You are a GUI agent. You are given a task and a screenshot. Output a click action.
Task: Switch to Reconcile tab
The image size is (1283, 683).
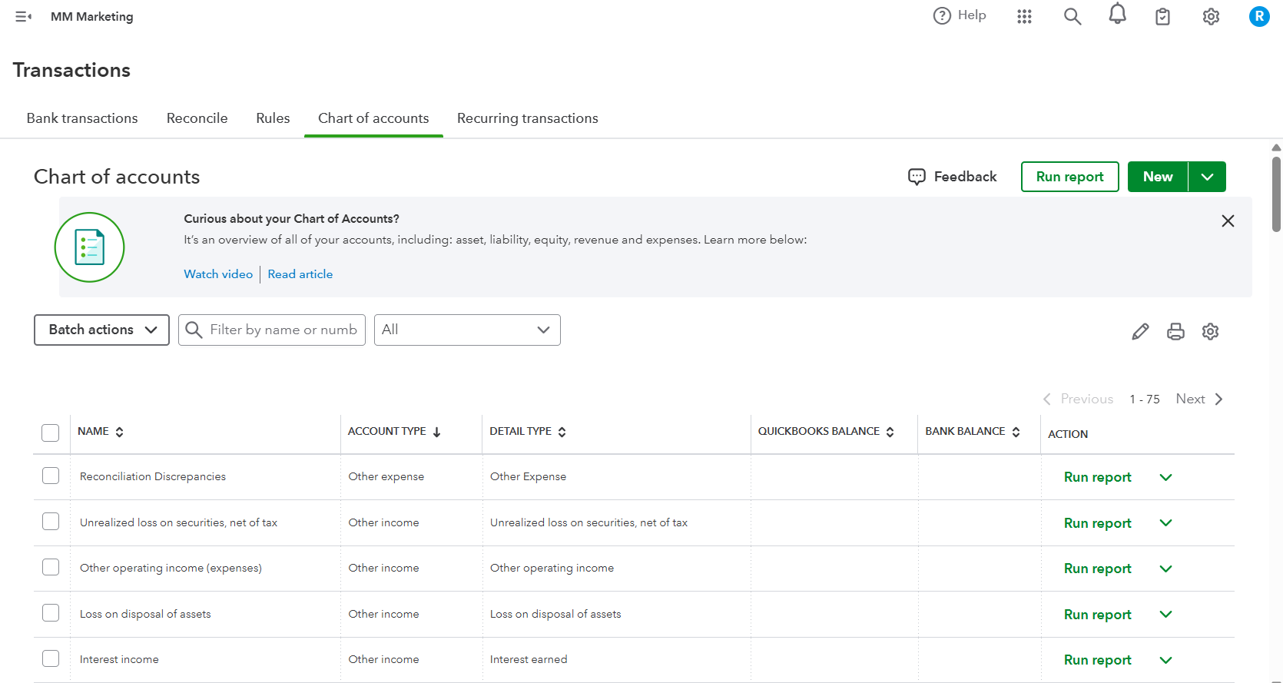pos(197,118)
